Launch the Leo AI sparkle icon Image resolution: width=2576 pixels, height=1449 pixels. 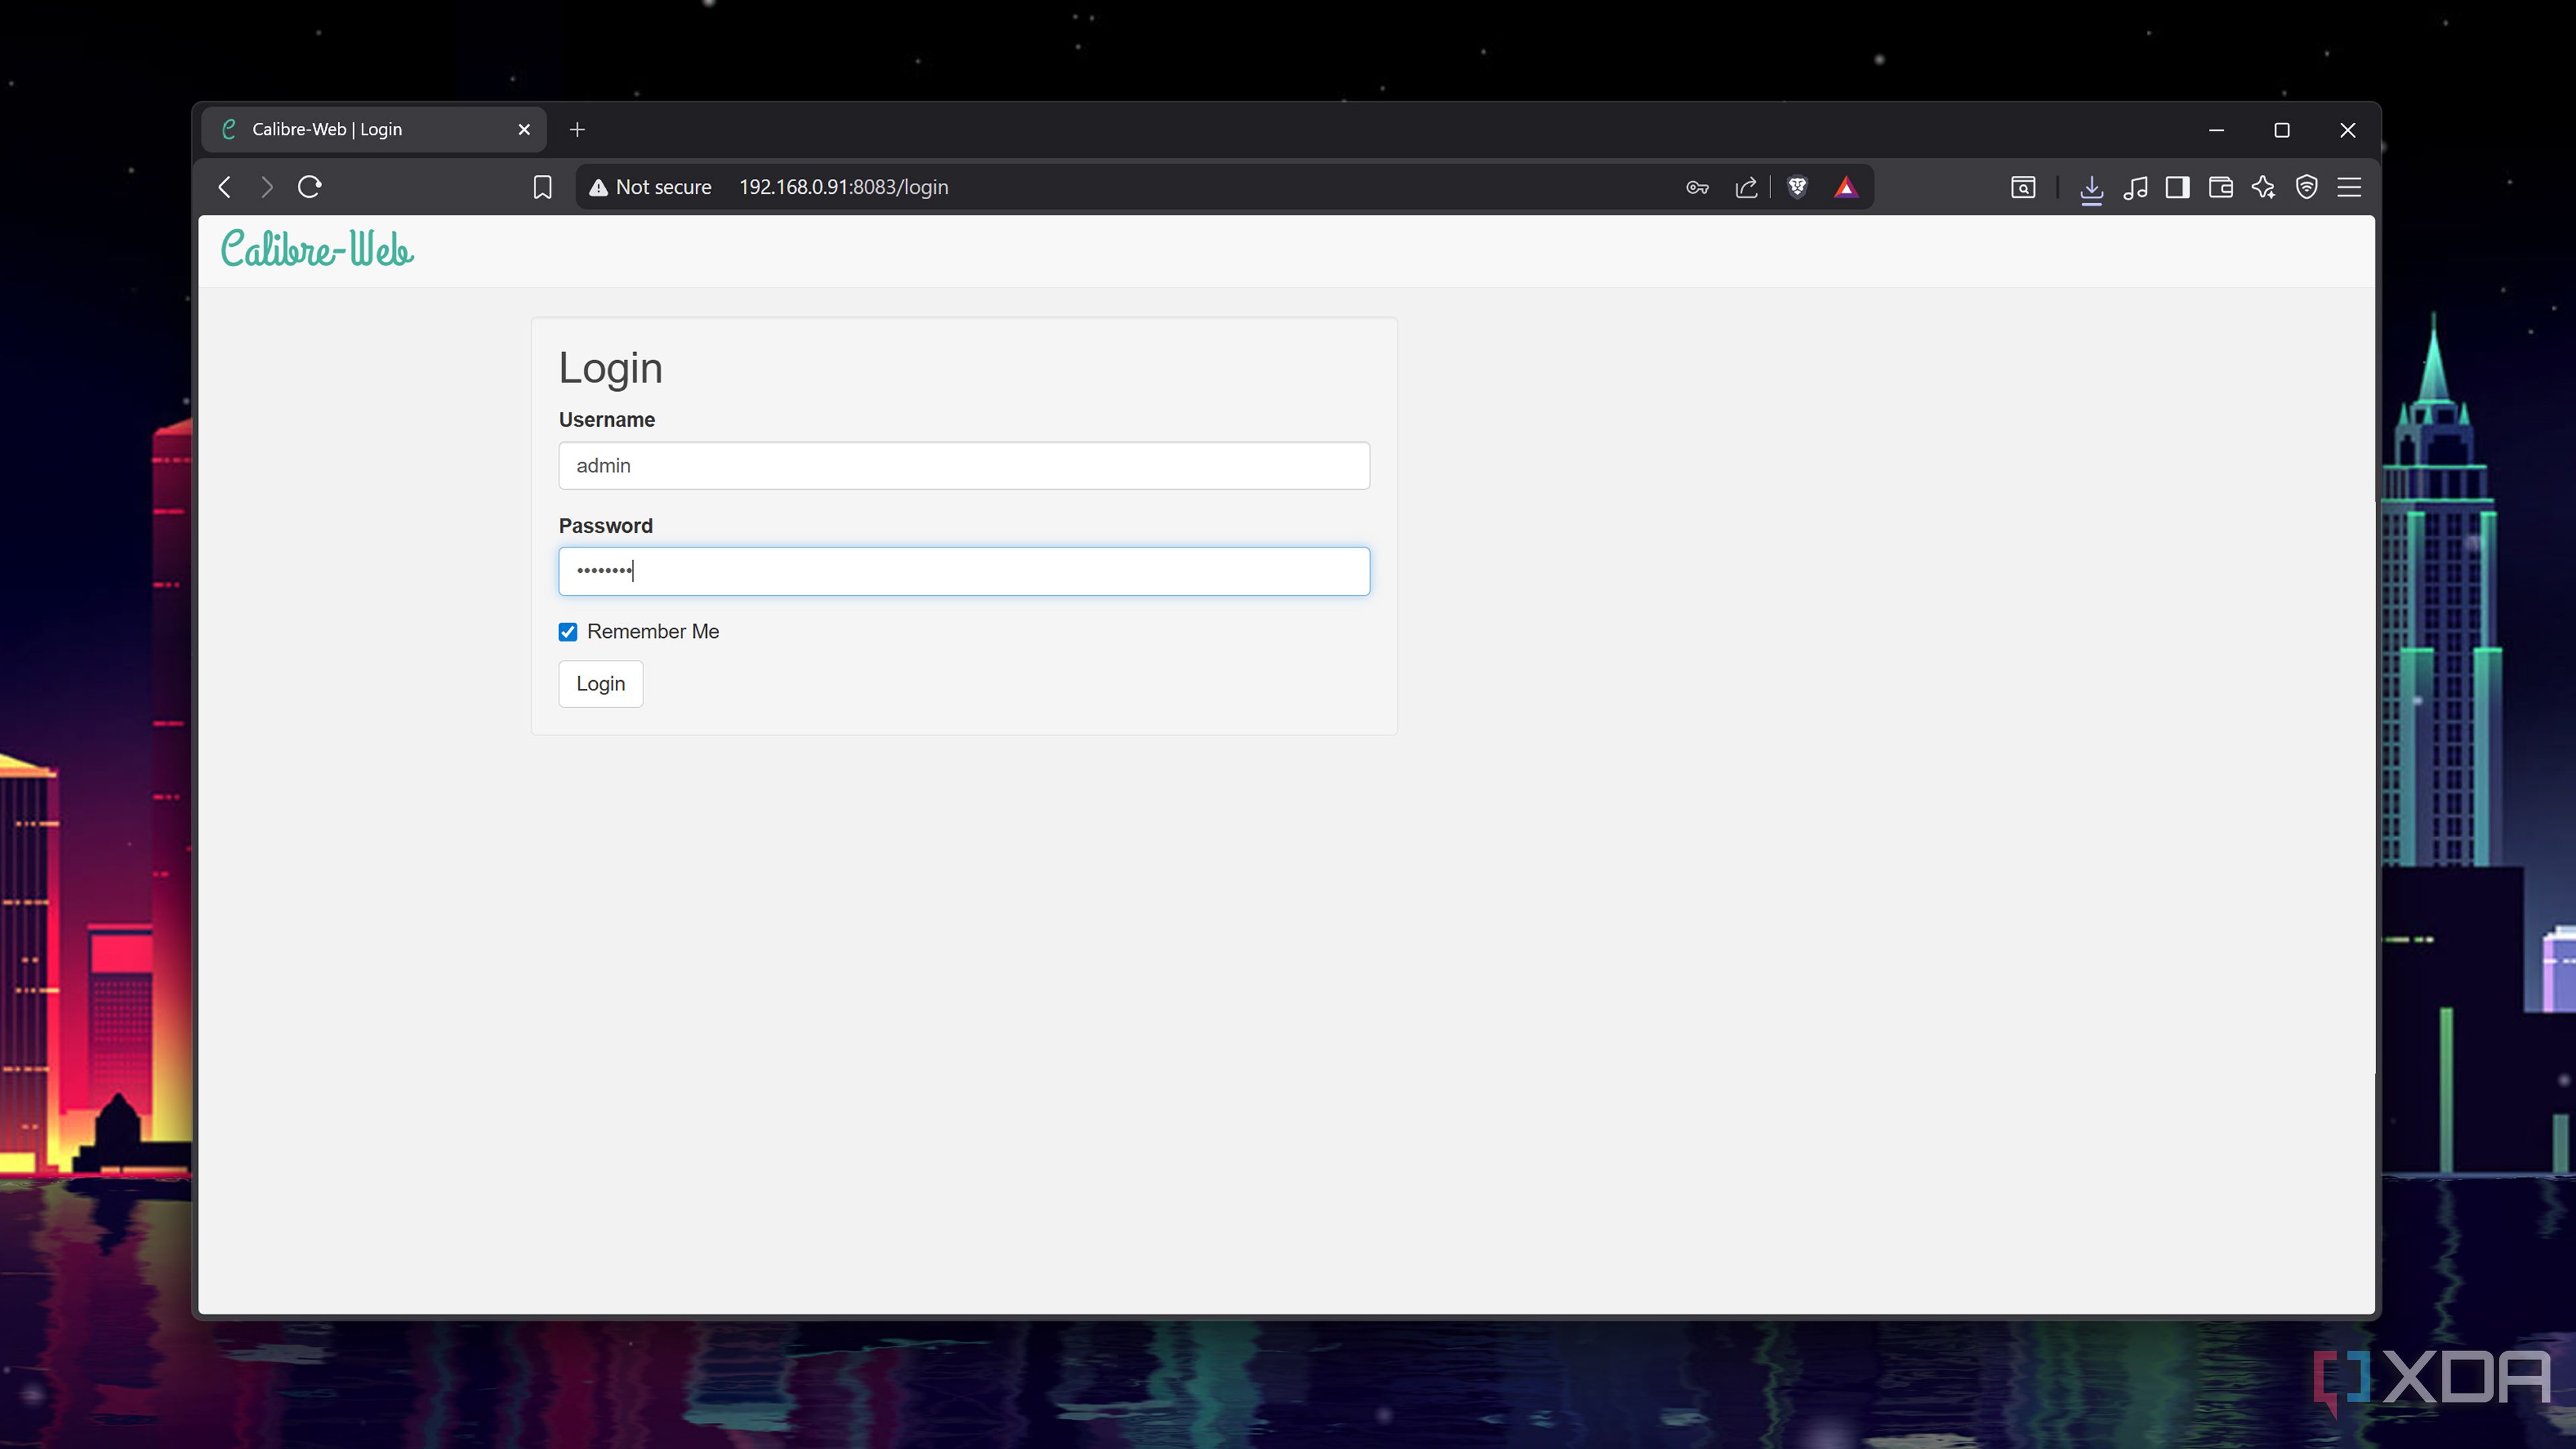point(2264,187)
